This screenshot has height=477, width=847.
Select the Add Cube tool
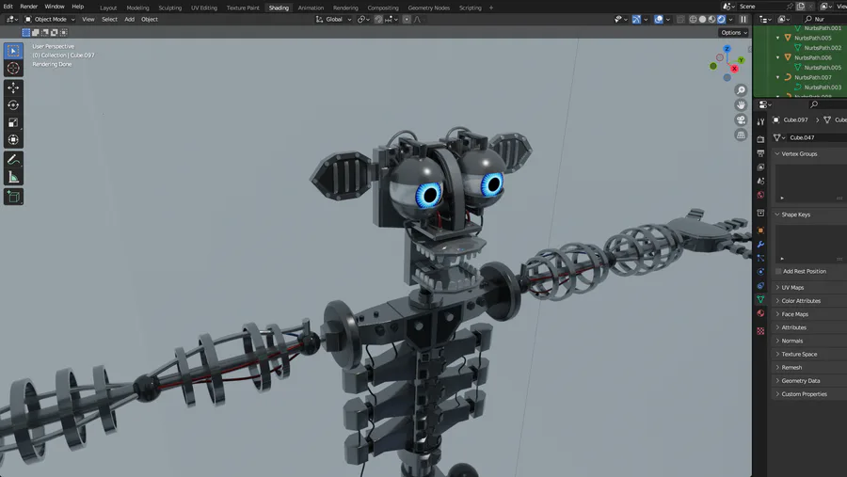click(x=13, y=197)
